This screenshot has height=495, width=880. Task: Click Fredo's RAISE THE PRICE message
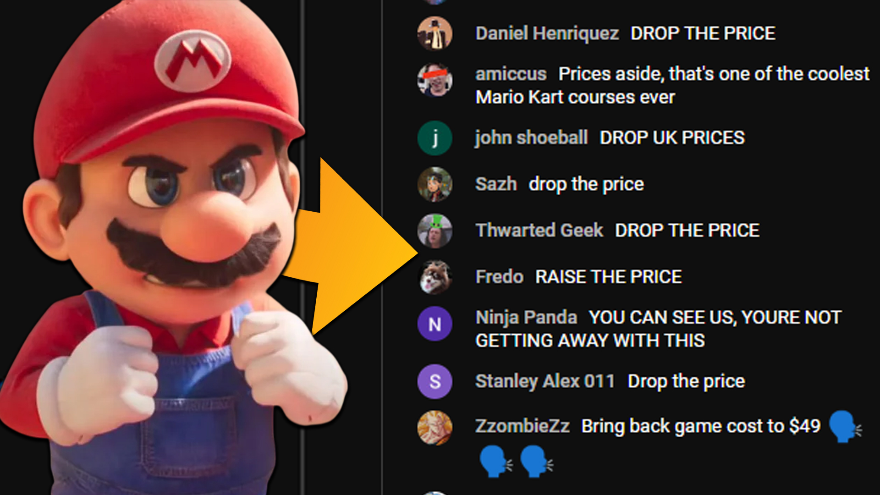(609, 277)
